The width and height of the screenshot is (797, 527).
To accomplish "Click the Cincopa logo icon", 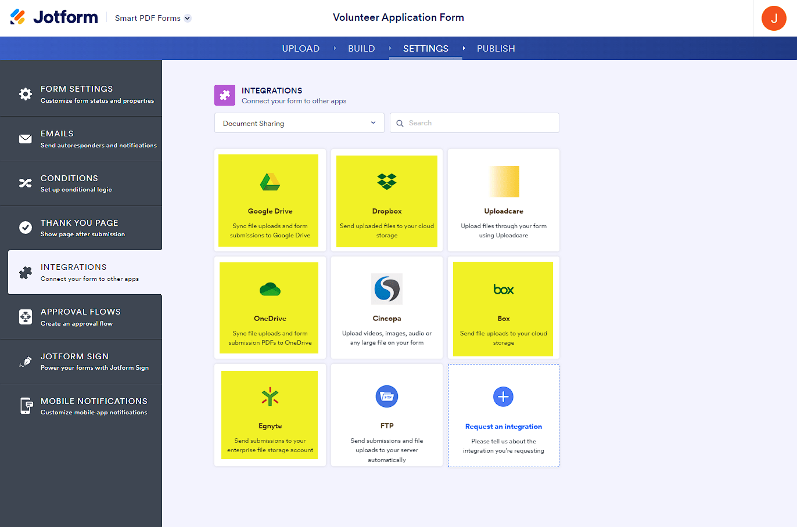I will pos(387,289).
